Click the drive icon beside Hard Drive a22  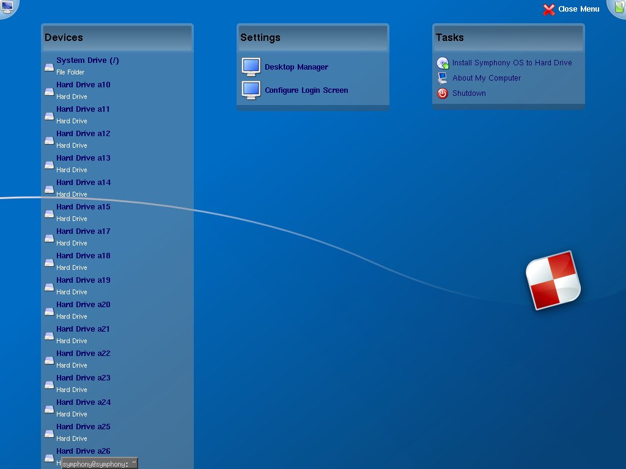49,360
